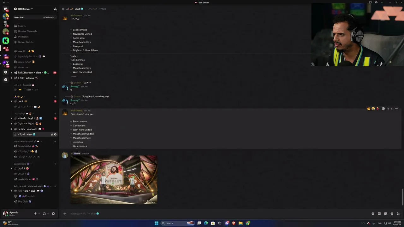Collapse the Support category
Viewport: 404px width, 227px height.
[25, 85]
